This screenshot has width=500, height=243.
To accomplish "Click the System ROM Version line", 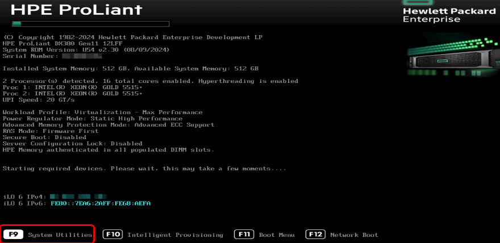I will tap(86, 50).
